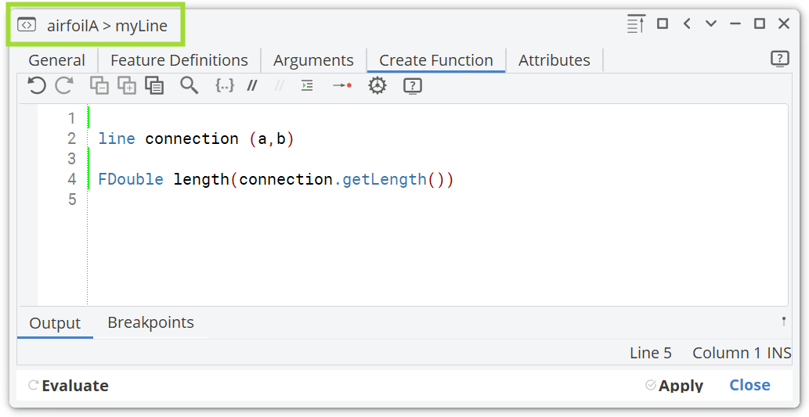Click the help monitor icon beside the Attributes tab

779,59
